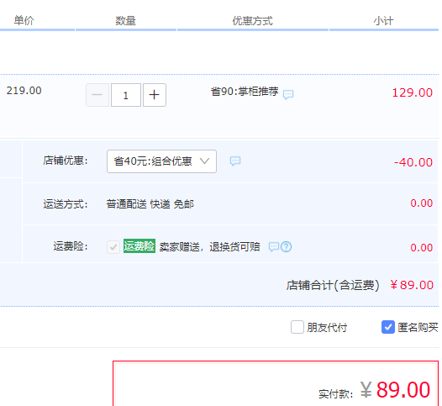Click the green 运费险 badge
Viewport: 442px width, 406px height.
click(x=139, y=245)
